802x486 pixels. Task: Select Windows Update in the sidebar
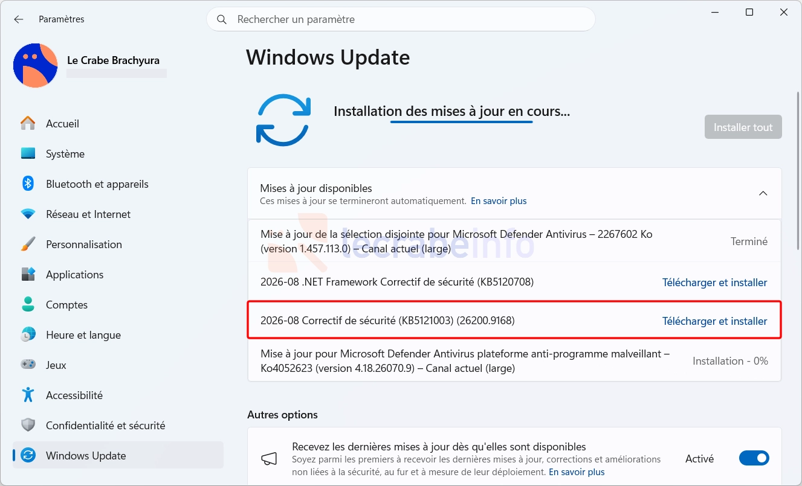pyautogui.click(x=118, y=455)
